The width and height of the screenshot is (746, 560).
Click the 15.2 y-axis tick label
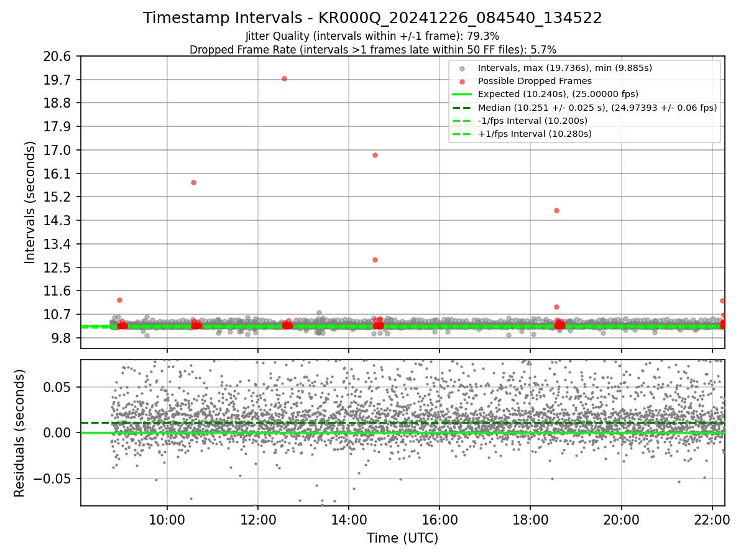click(58, 197)
